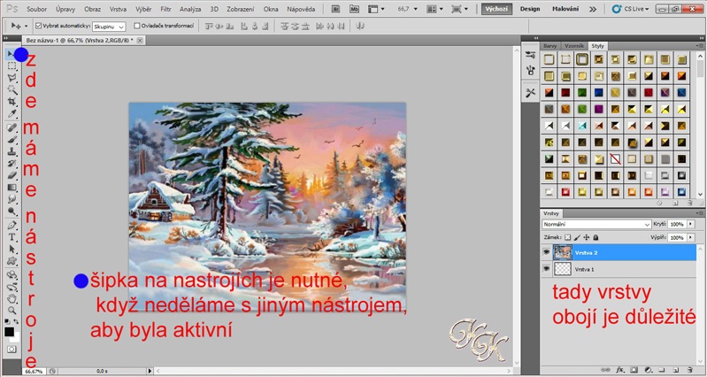The width and height of the screenshot is (707, 377).
Task: Uncheck the Vybrat automaticky checkbox
Action: [x=38, y=27]
